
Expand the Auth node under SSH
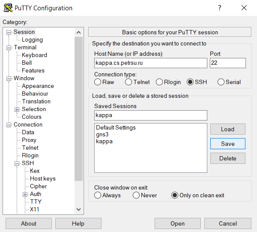[x=25, y=194]
